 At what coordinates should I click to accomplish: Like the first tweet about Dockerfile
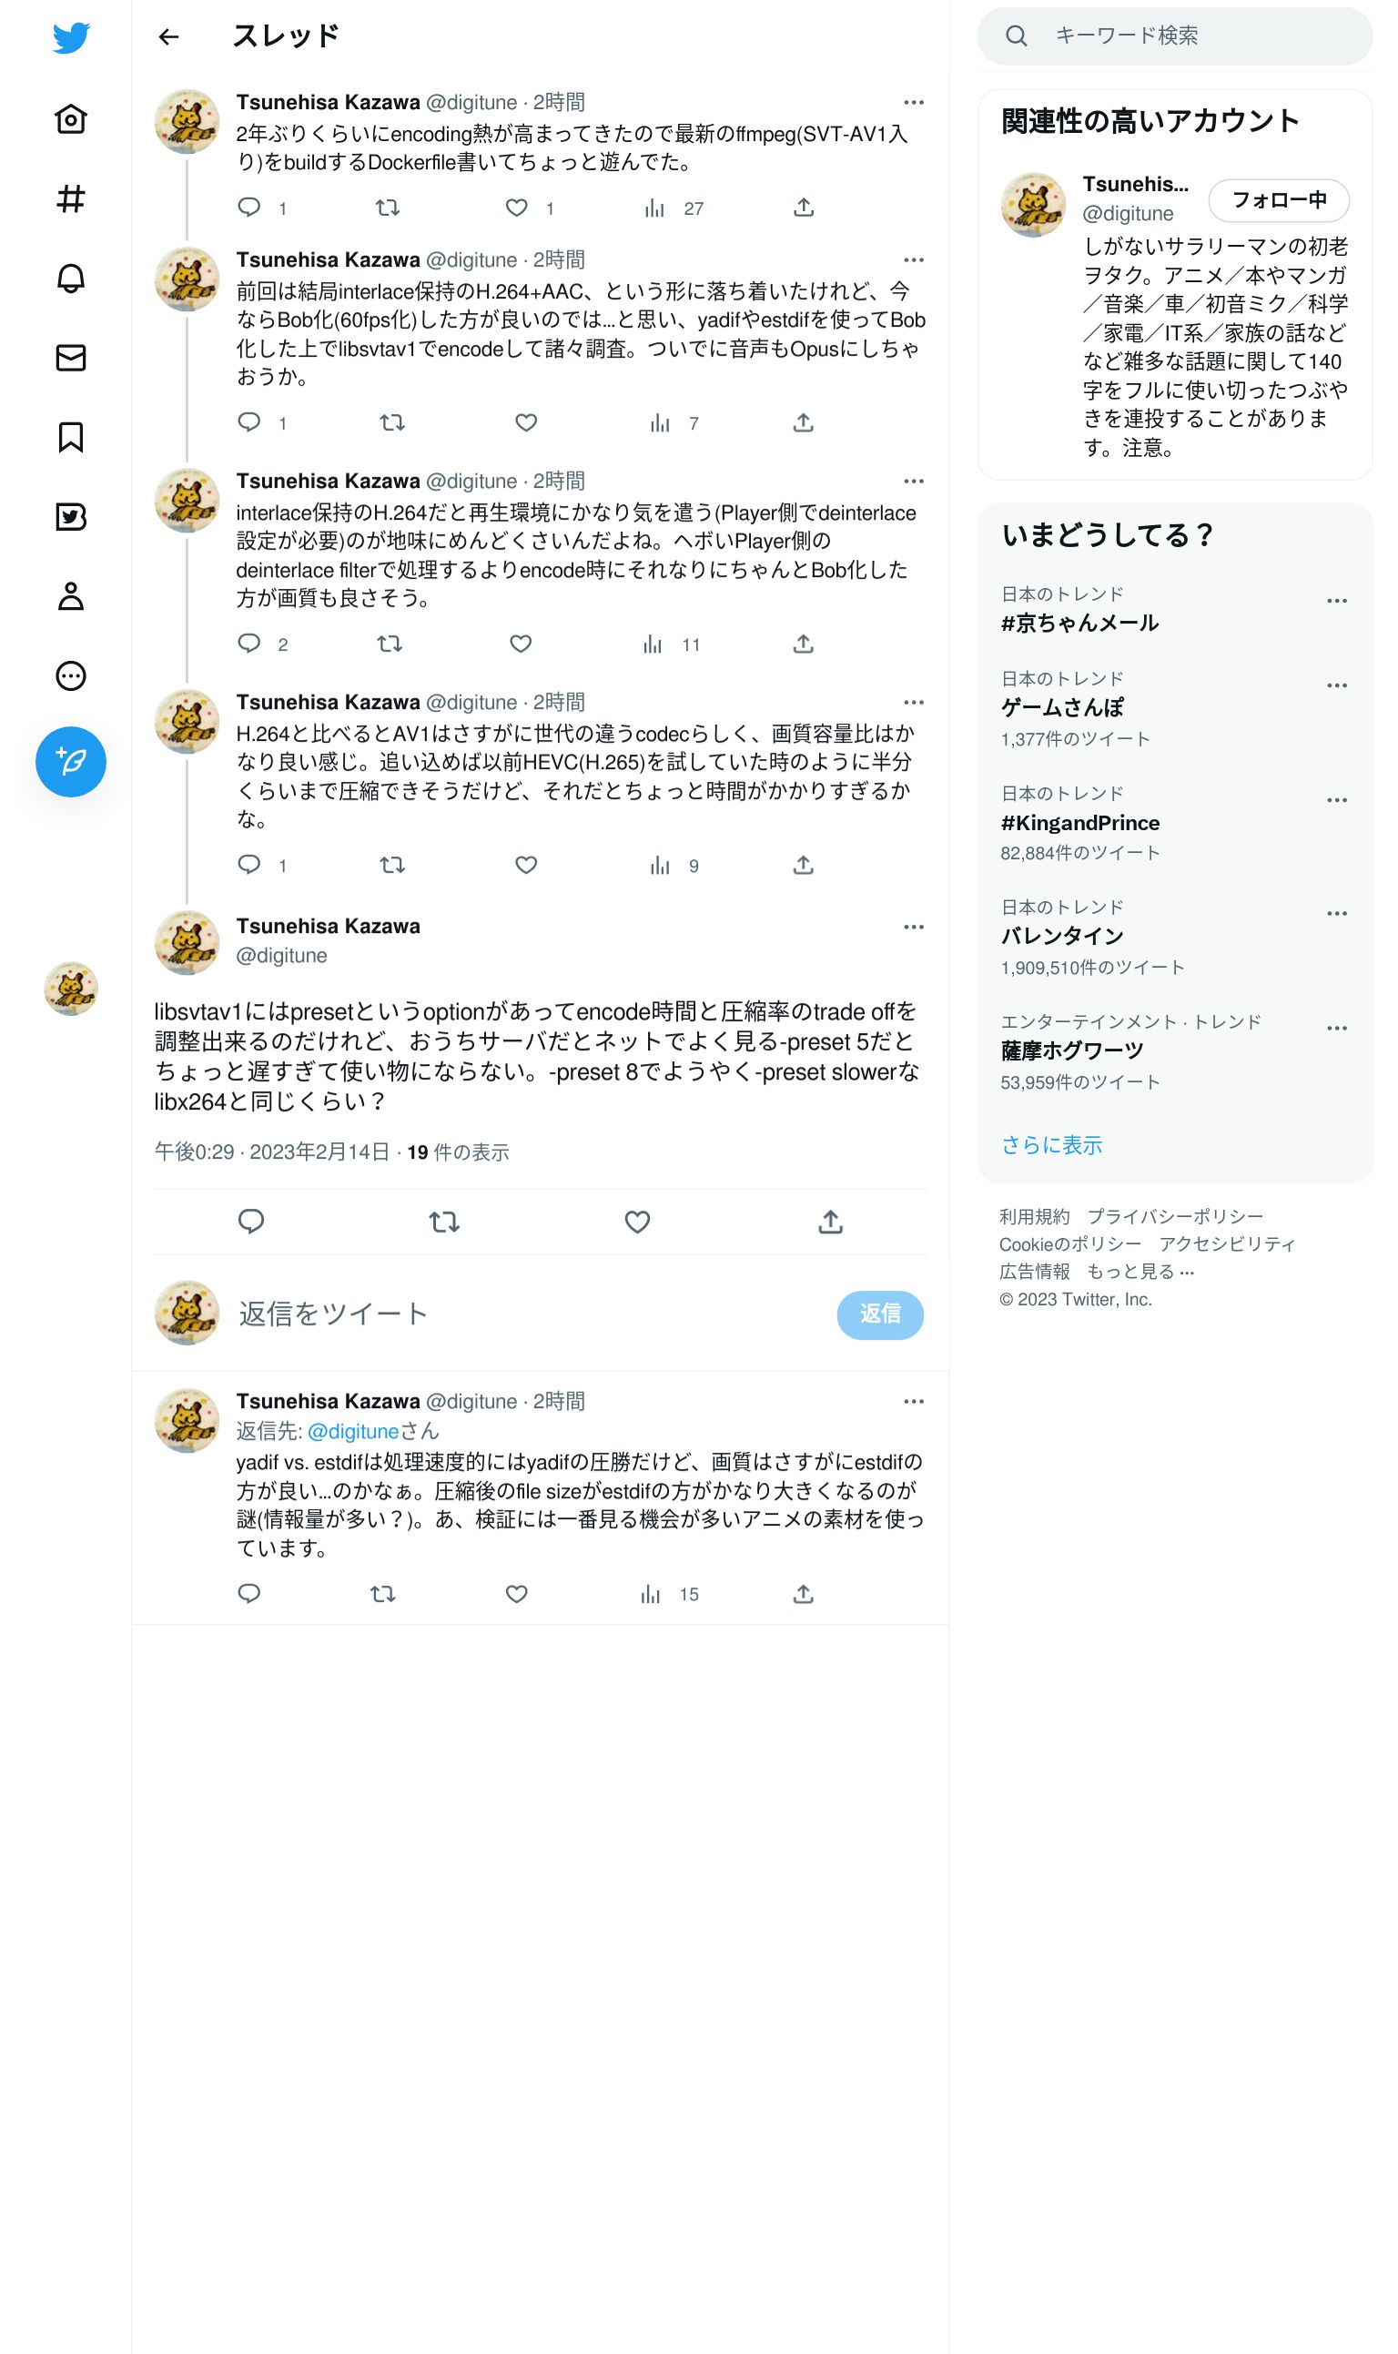[516, 208]
